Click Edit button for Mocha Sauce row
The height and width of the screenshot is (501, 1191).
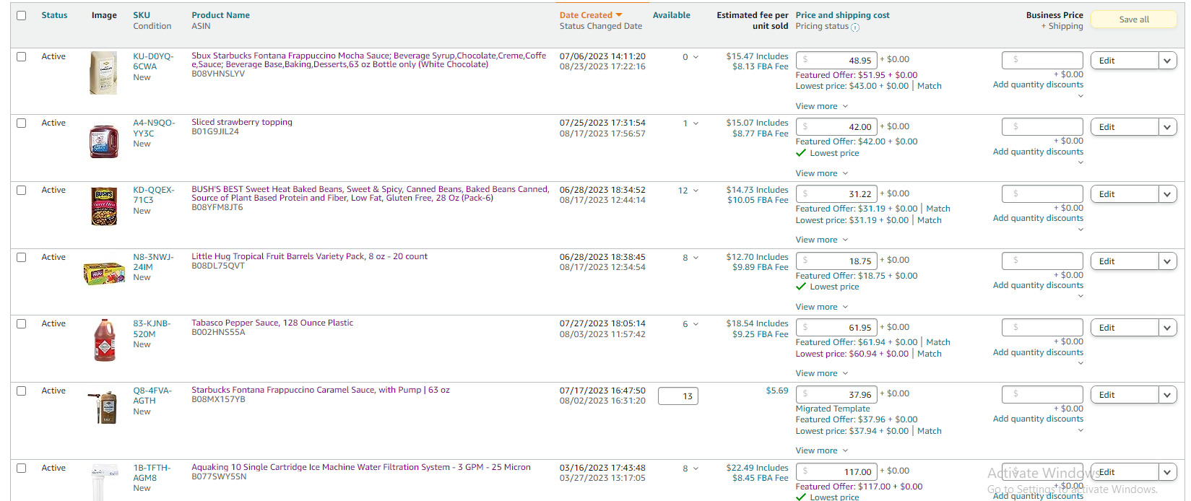click(1125, 61)
